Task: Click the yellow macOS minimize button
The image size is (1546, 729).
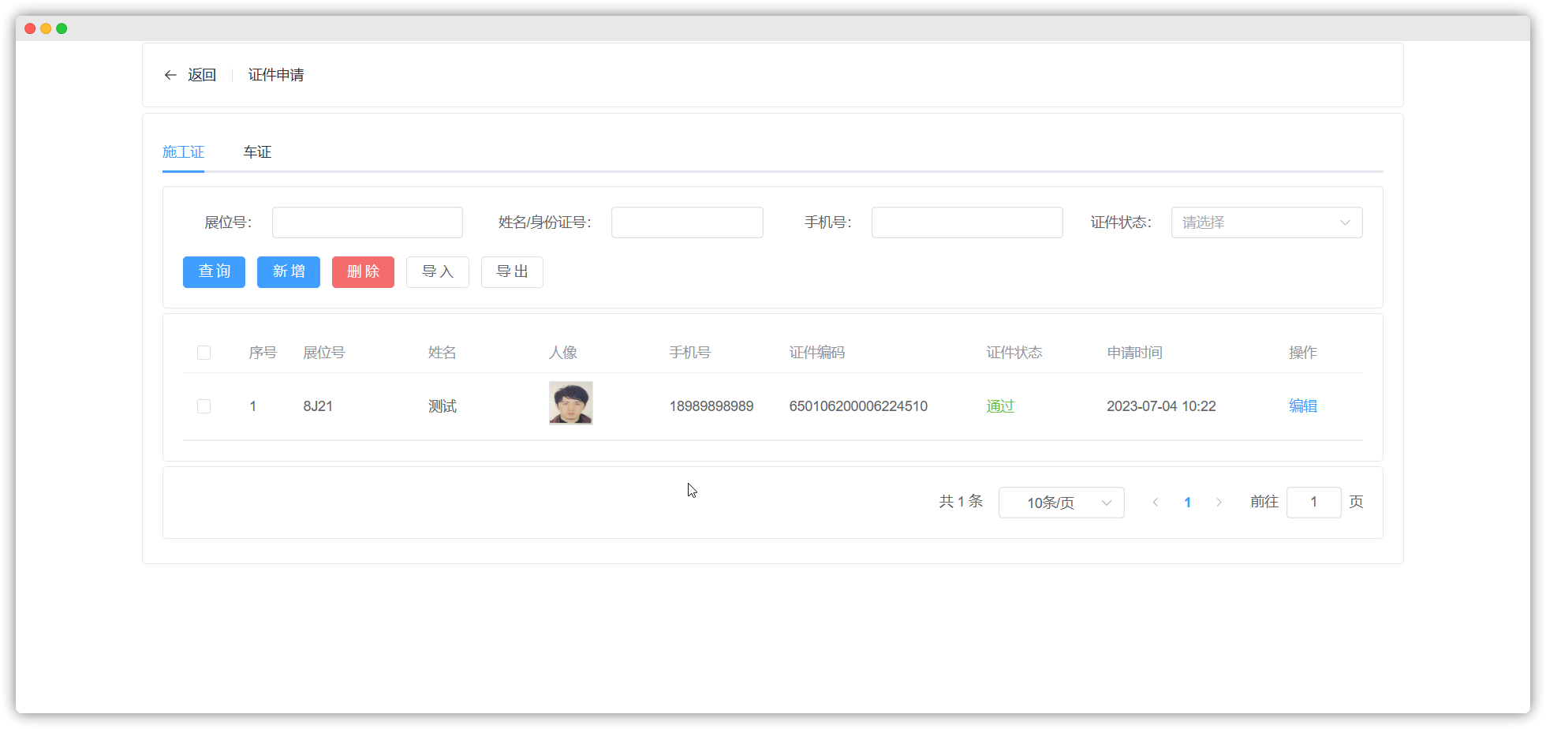Action: [46, 28]
